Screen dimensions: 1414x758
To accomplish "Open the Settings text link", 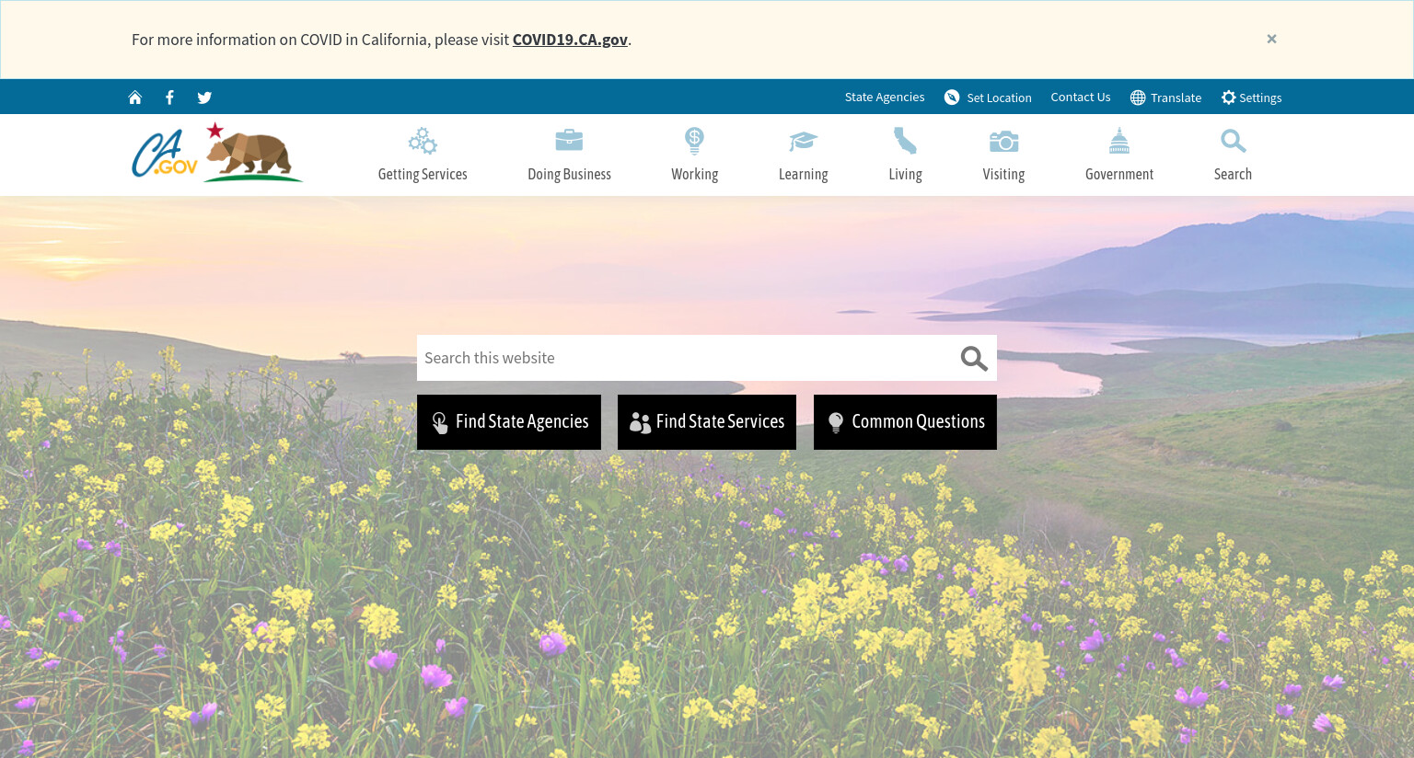I will click(x=1260, y=98).
